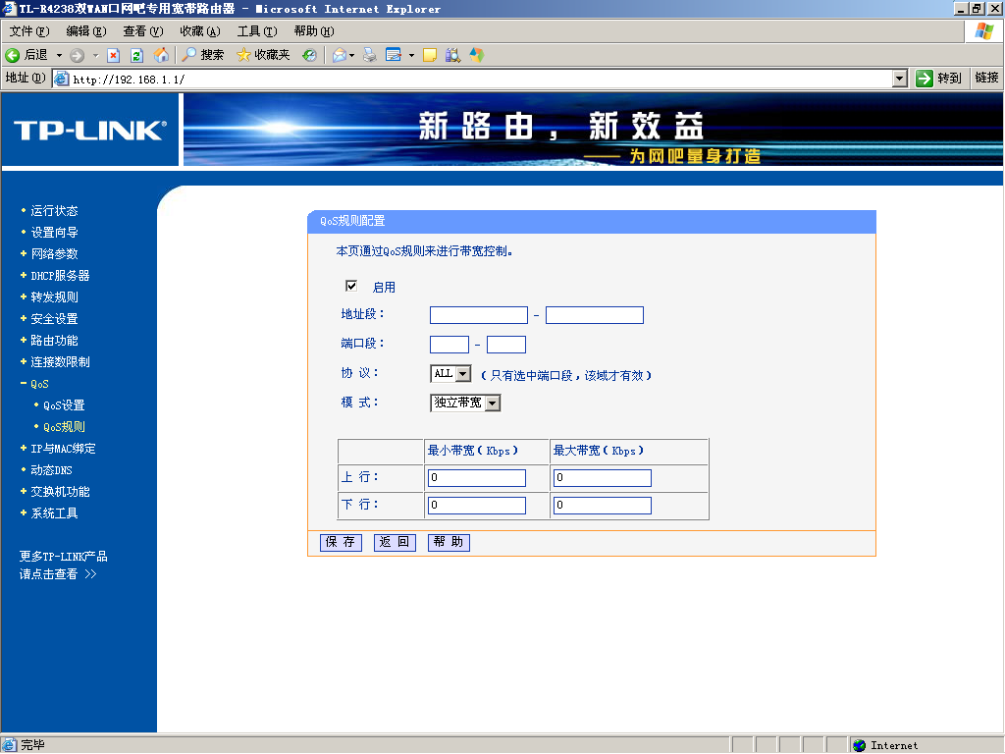This screenshot has width=1005, height=754.
Task: Expand 交换机功能 in the sidebar
Action: point(24,491)
